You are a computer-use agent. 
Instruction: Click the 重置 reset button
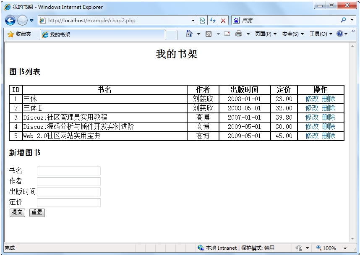click(x=37, y=212)
